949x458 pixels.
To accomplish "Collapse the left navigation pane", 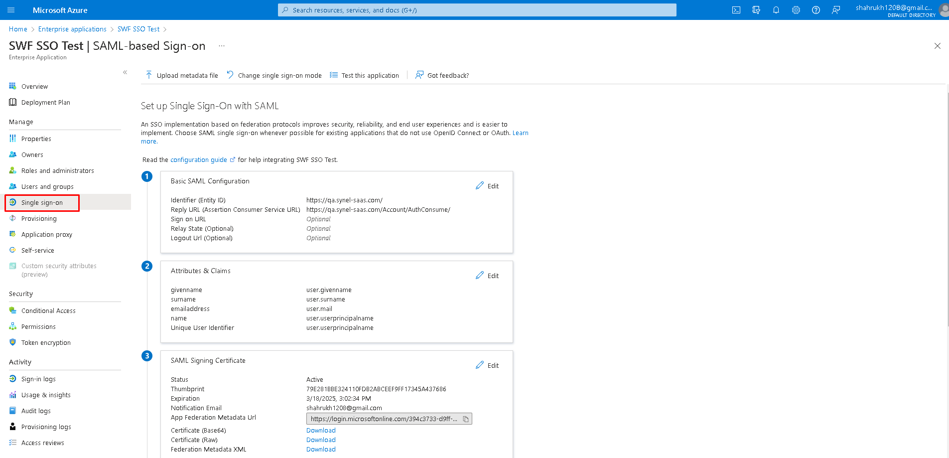I will (x=125, y=72).
